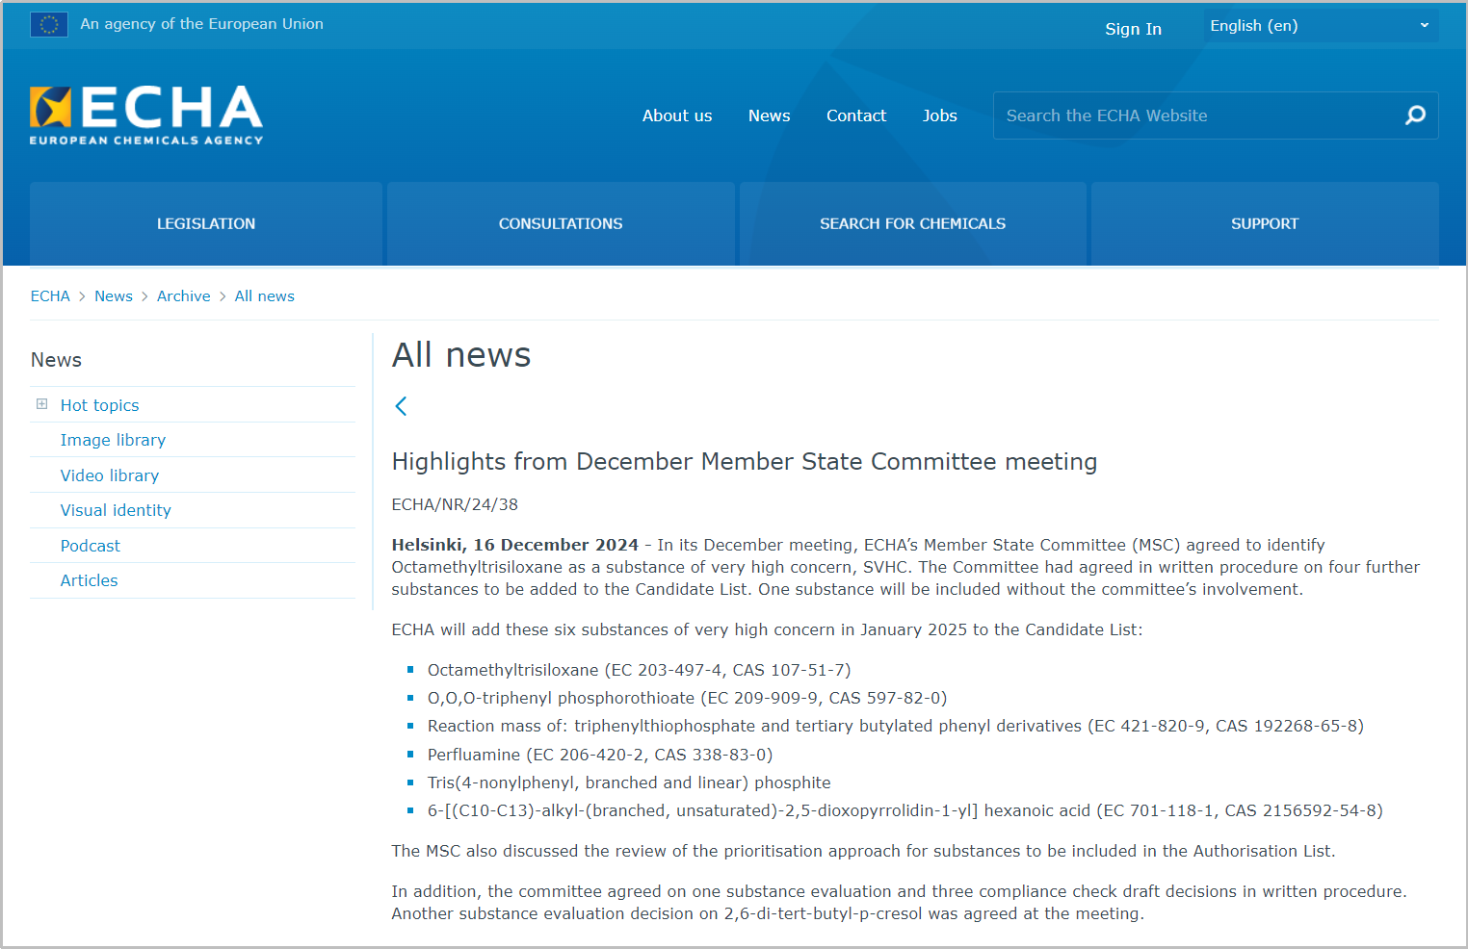Viewport: 1468px width, 949px height.
Task: Open the LEGISLATION tab
Action: click(206, 223)
